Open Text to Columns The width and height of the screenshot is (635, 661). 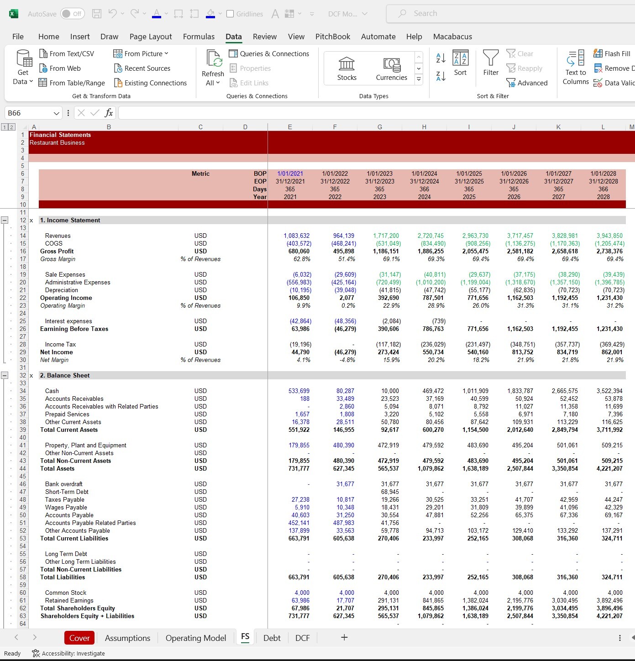575,68
